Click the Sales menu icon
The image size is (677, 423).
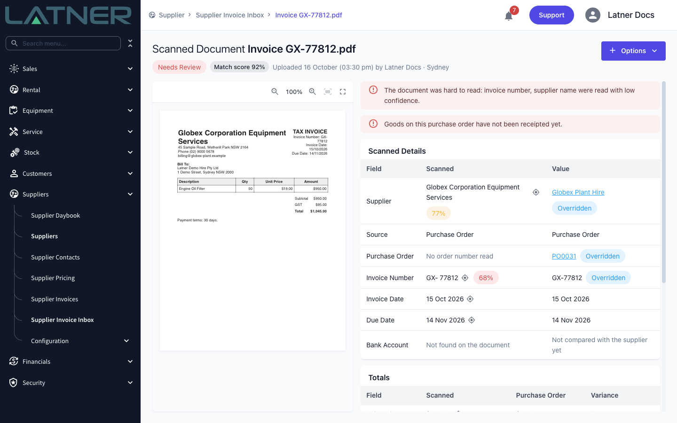[x=14, y=69]
